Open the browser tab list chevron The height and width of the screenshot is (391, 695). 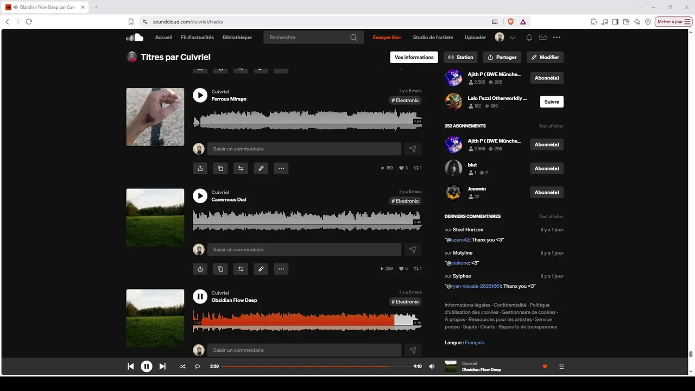coord(640,7)
